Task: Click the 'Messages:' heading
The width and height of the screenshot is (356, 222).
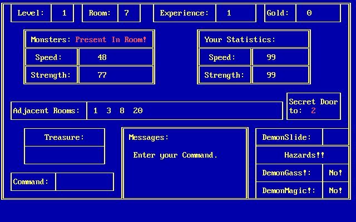Action: pos(149,137)
